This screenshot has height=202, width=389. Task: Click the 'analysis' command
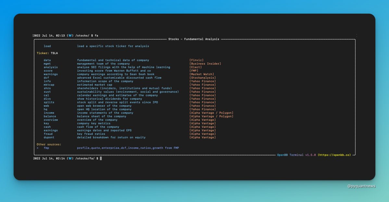(x=51, y=67)
